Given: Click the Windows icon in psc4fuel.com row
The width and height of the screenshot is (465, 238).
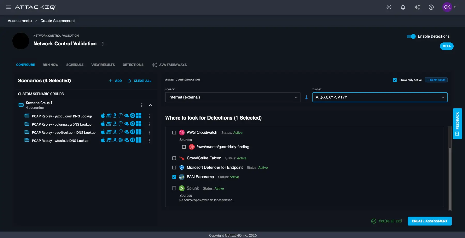Looking at the screenshot, I should click(x=139, y=132).
